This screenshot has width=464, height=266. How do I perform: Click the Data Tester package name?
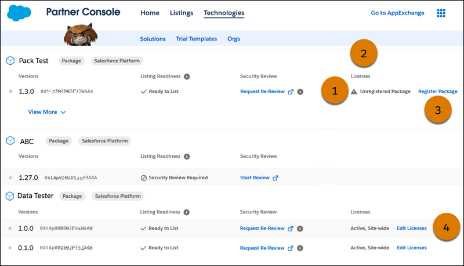coord(35,196)
